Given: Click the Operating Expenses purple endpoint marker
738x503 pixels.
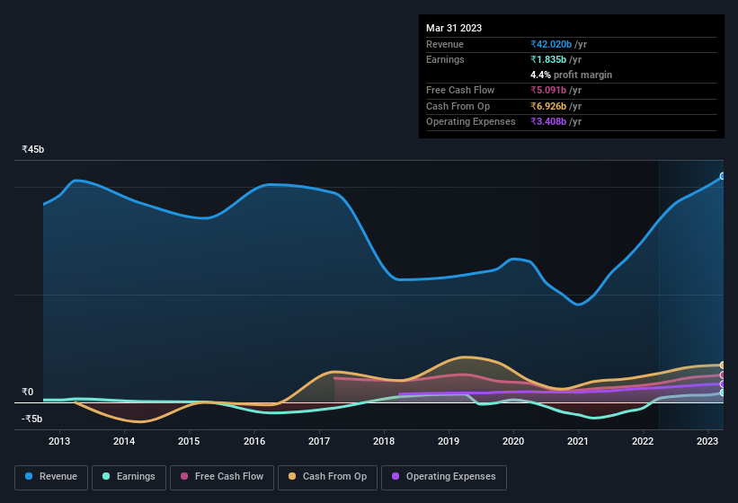Looking at the screenshot, I should (723, 384).
